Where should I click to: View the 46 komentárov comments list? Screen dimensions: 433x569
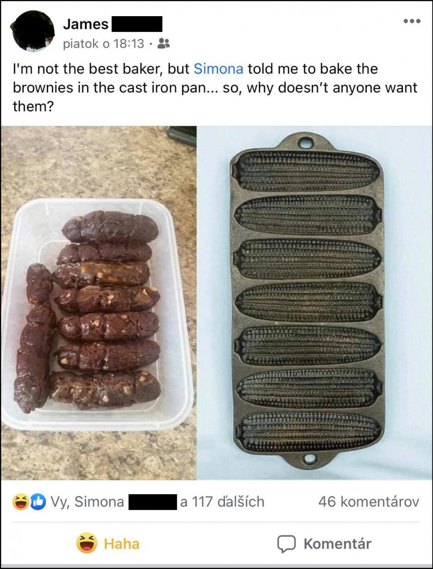coord(369,502)
